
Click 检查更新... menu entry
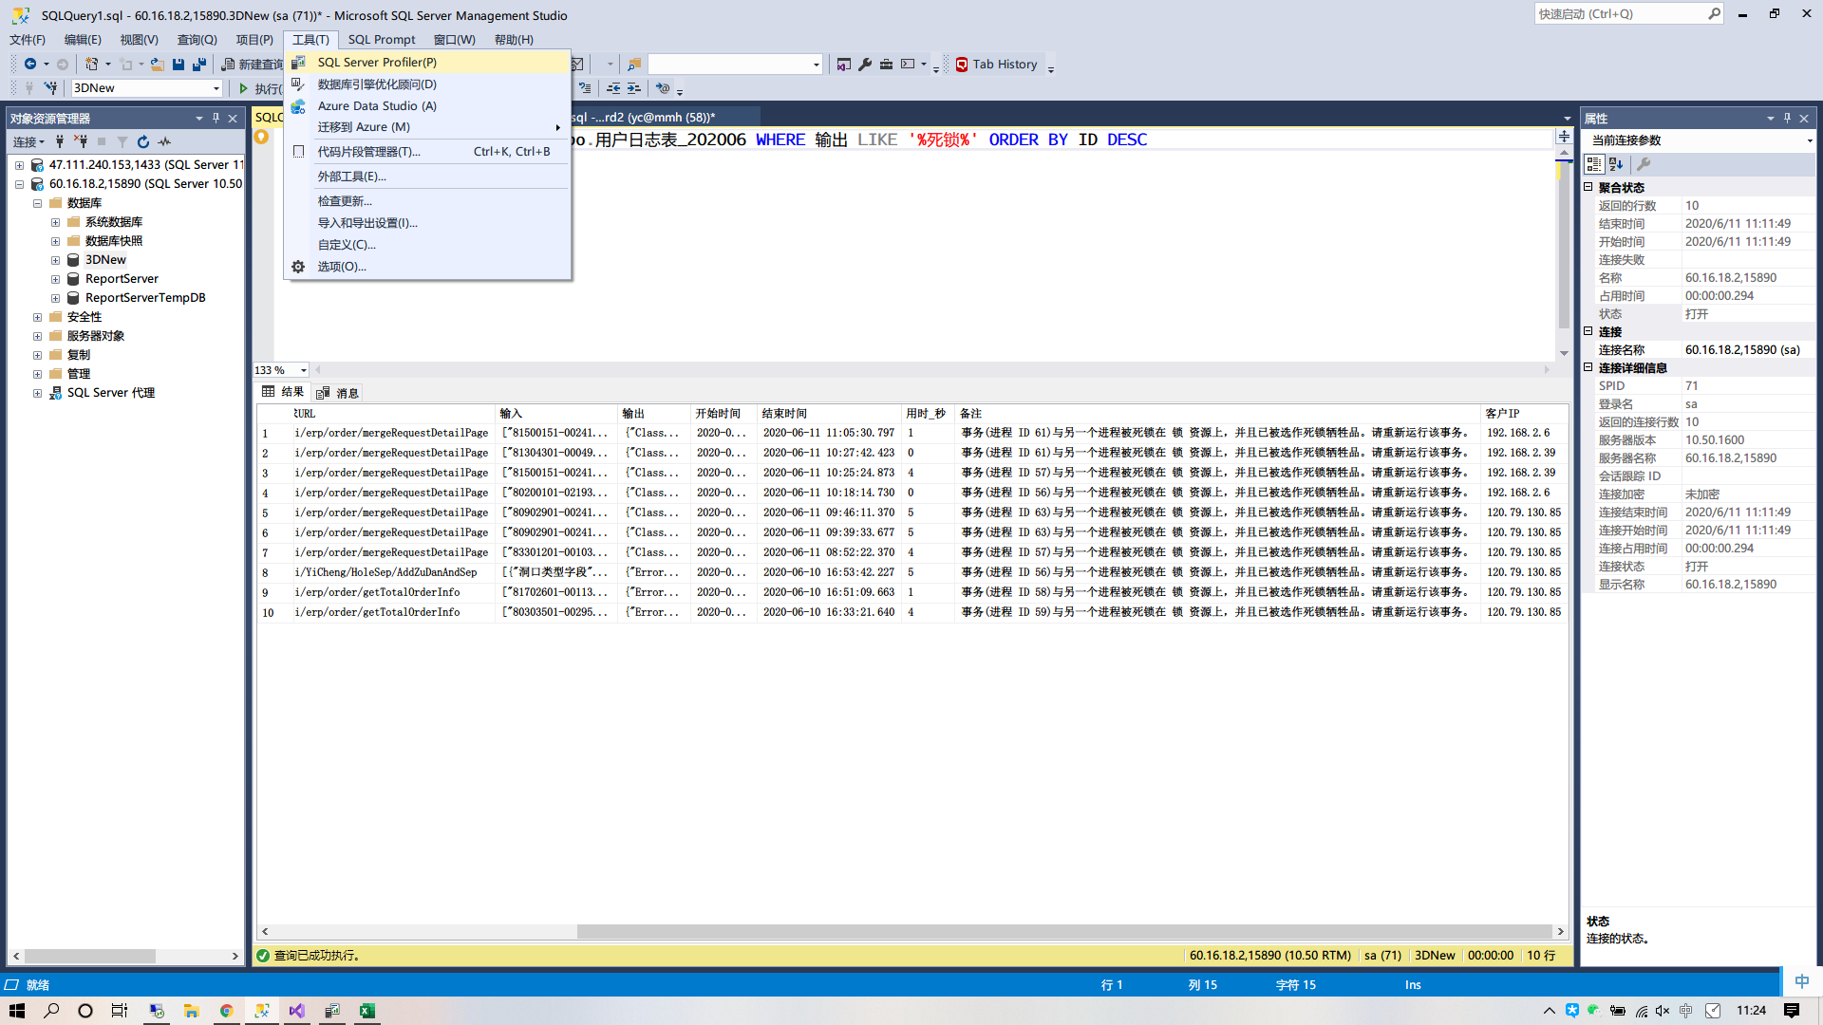(427, 200)
